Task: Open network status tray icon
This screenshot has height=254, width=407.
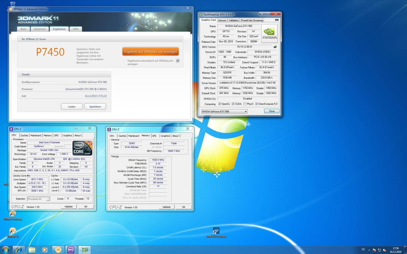Action: tap(379, 250)
